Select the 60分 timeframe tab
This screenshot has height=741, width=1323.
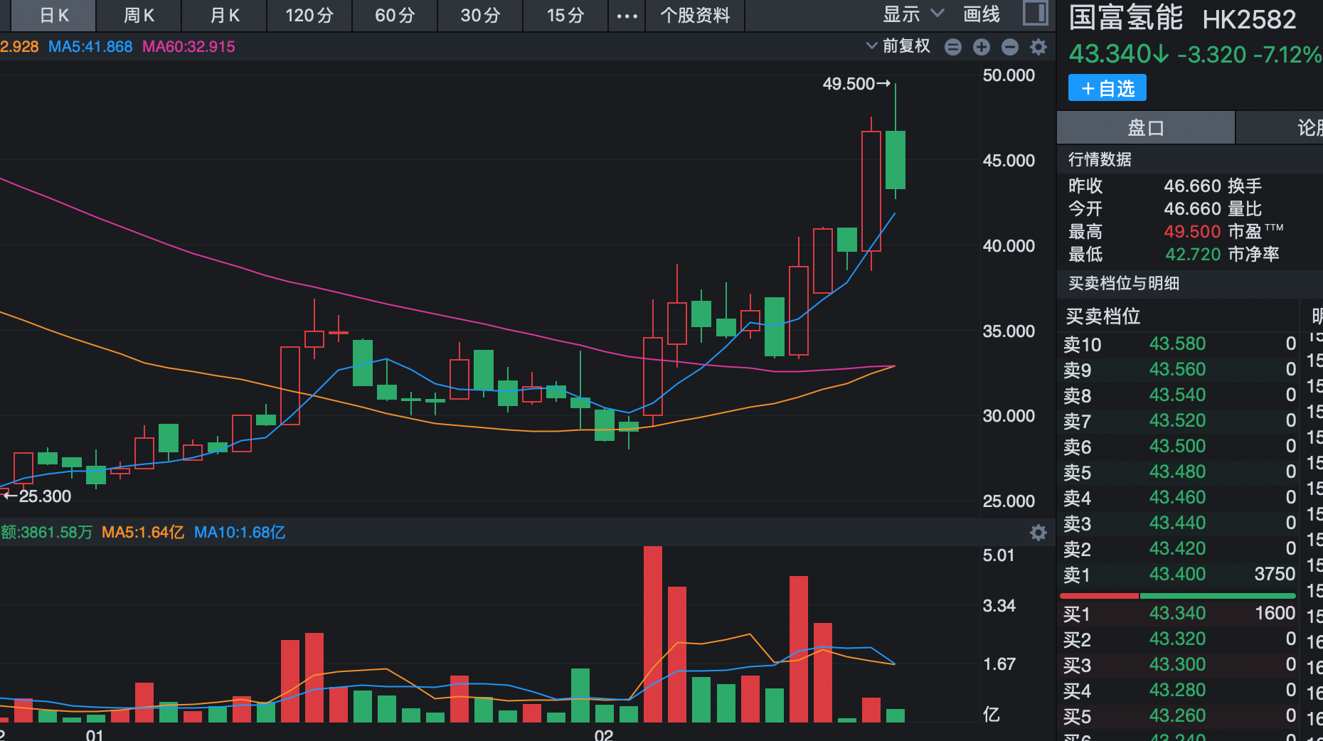coord(395,16)
